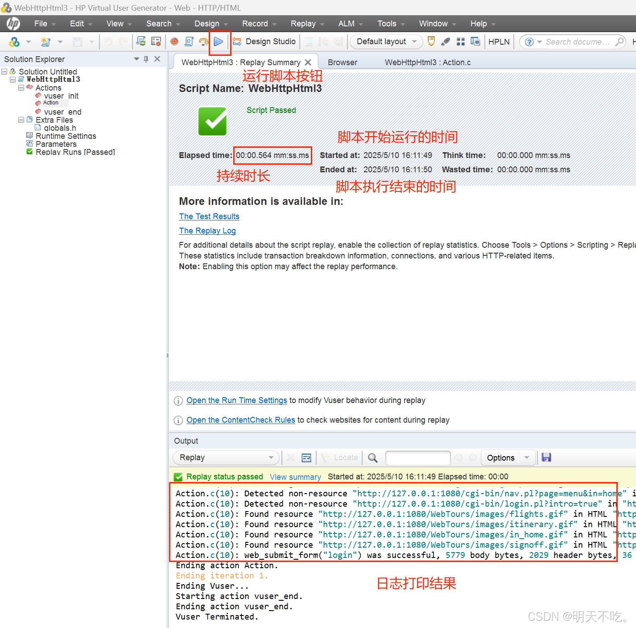Click the New Script star icon
The width and height of the screenshot is (636, 628).
(x=45, y=42)
